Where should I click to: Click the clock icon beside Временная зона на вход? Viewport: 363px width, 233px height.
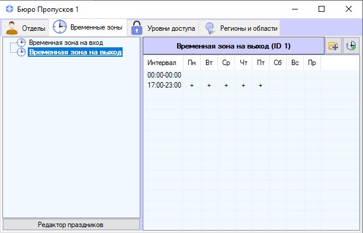tap(21, 43)
